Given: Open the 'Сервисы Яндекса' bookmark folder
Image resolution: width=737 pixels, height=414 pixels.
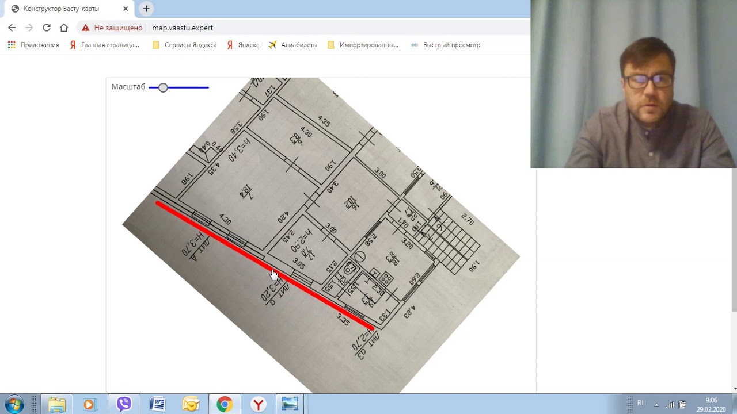Looking at the screenshot, I should click(184, 45).
